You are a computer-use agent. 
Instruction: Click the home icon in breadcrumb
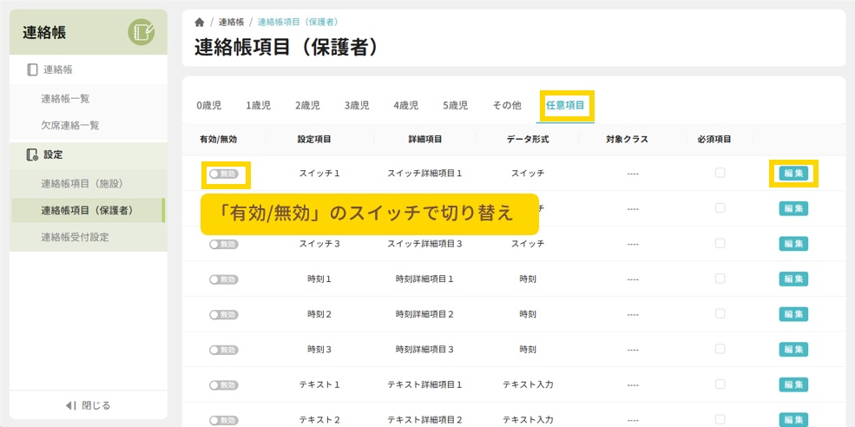coord(200,22)
